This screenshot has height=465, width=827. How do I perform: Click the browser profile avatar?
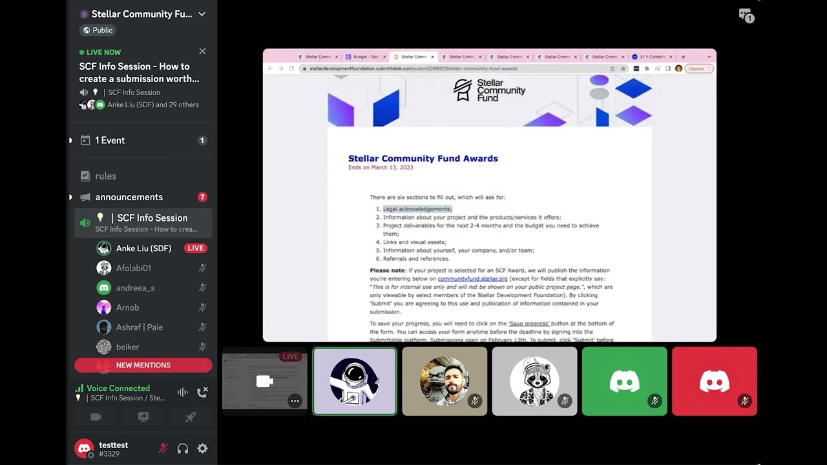point(678,68)
